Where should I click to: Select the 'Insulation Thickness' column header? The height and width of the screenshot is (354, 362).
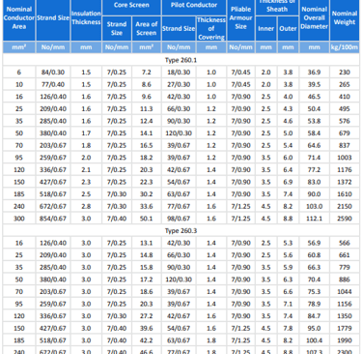tap(86, 18)
